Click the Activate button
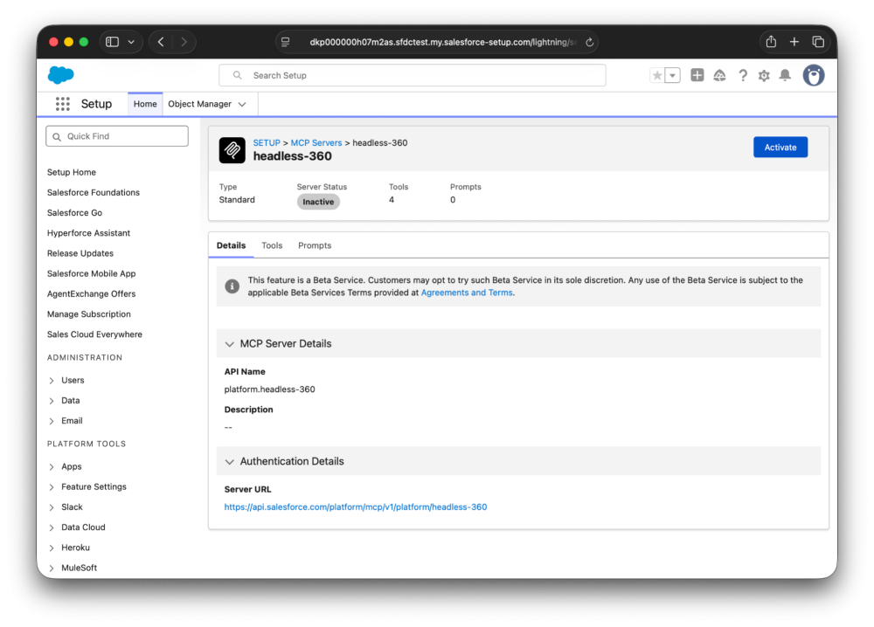The image size is (874, 627). coord(780,148)
